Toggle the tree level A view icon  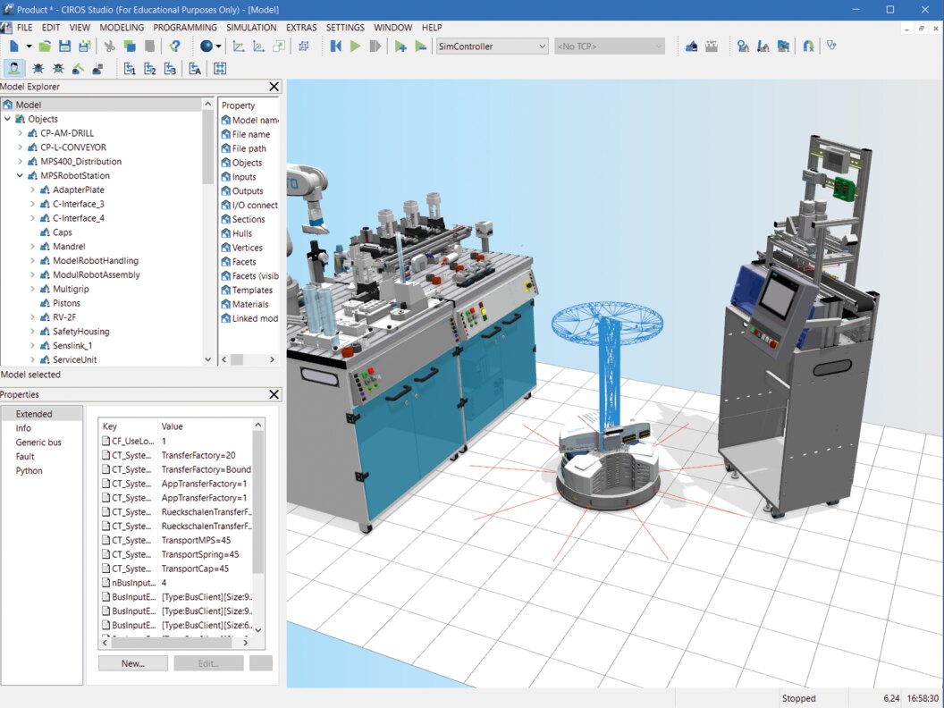[x=194, y=69]
